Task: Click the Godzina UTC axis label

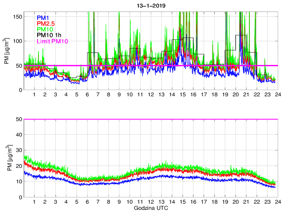Action: pyautogui.click(x=150, y=208)
